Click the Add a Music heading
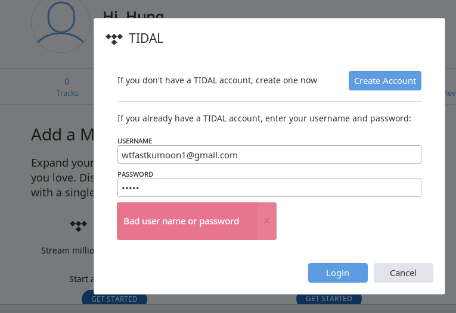This screenshot has width=456, height=313. pyautogui.click(x=63, y=134)
